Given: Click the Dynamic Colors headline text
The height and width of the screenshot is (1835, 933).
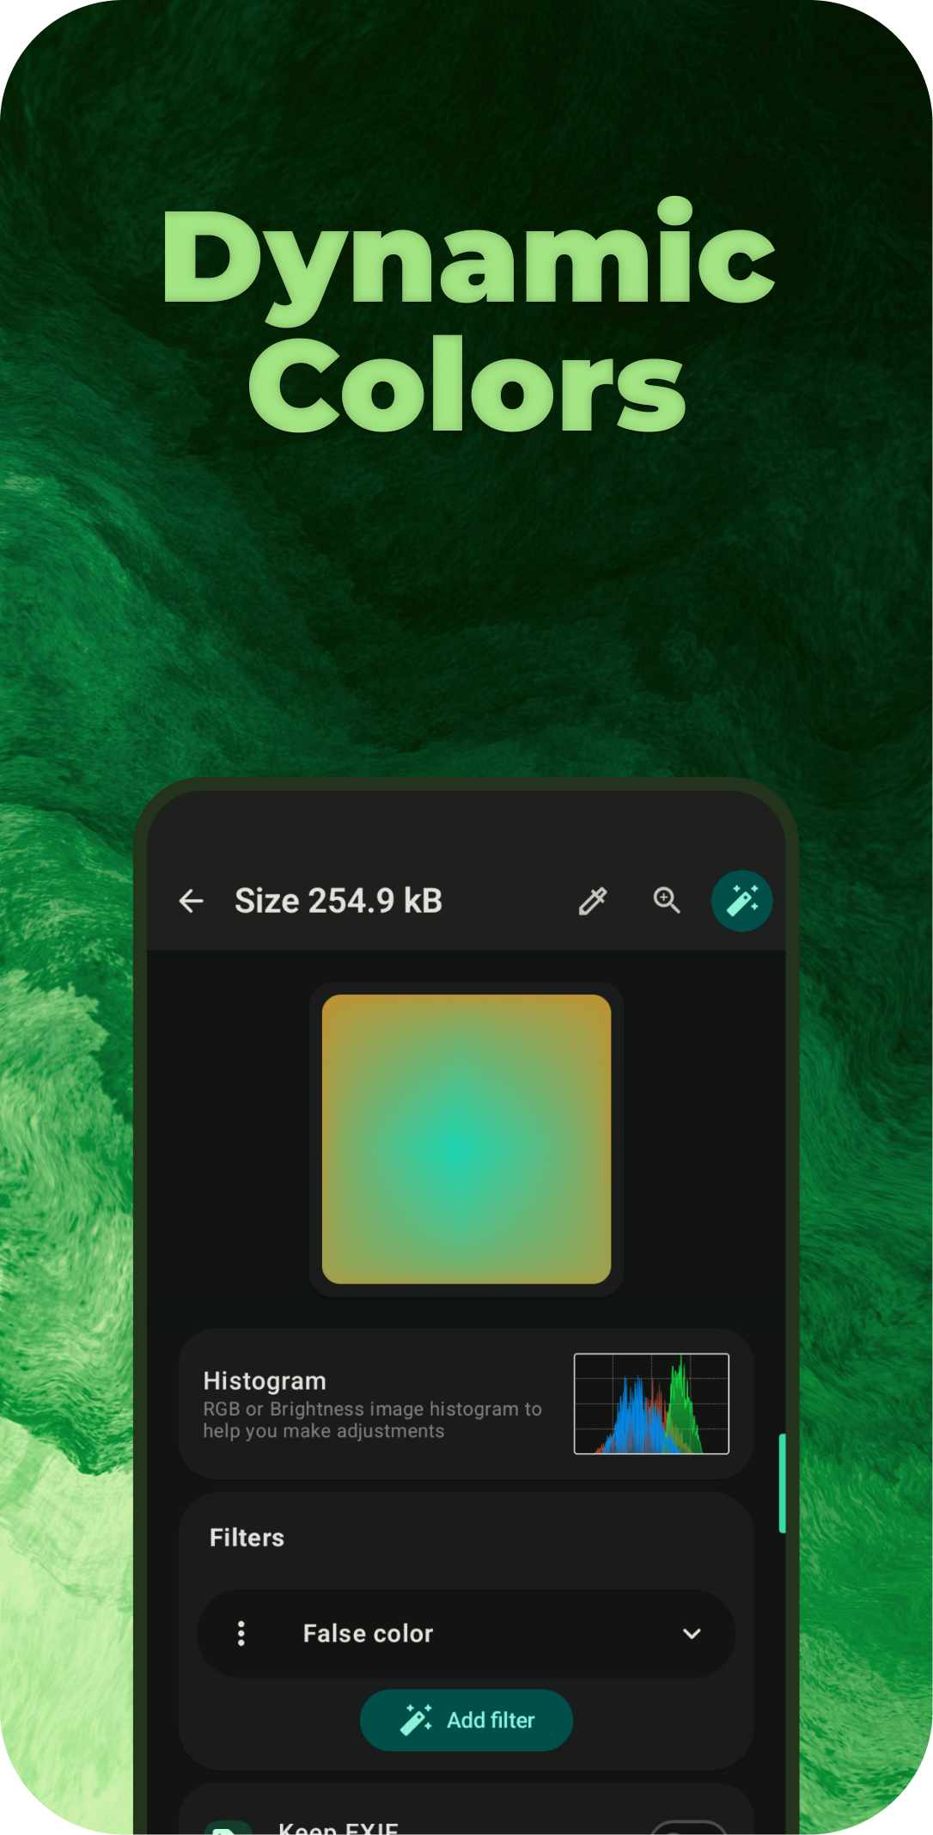Looking at the screenshot, I should tap(468, 316).
